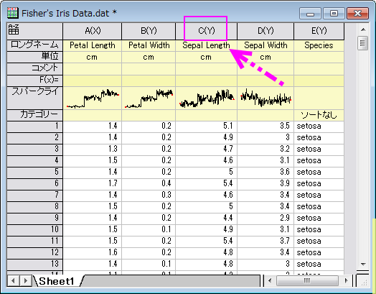The image size is (376, 294).
Task: Click the vertical scrollbar thumb
Action: click(x=362, y=43)
